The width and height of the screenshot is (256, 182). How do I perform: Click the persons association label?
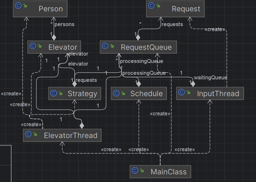tap(64, 24)
